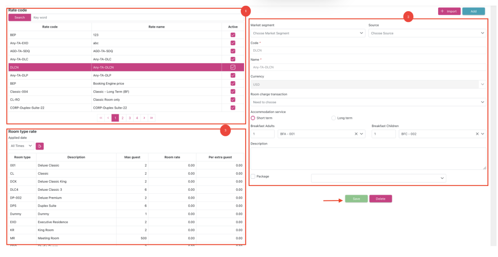Open the Market segment dropdown

307,33
